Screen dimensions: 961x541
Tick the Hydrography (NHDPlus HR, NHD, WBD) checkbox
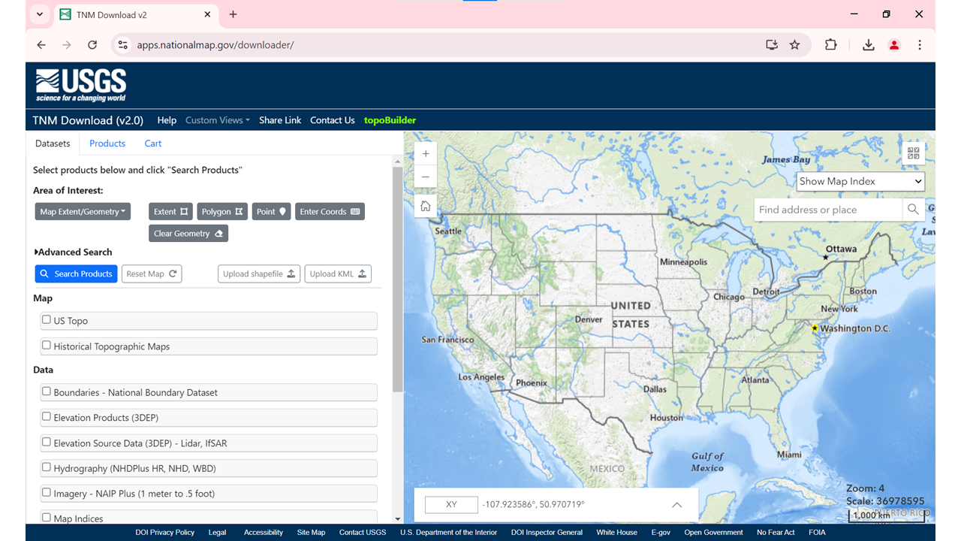coord(47,467)
